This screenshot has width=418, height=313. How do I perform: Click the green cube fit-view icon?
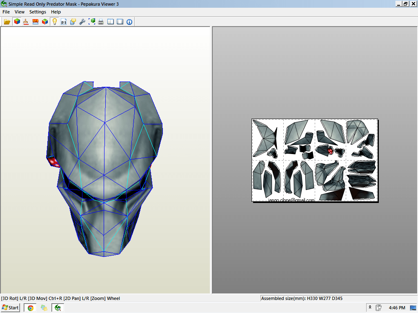coord(92,22)
